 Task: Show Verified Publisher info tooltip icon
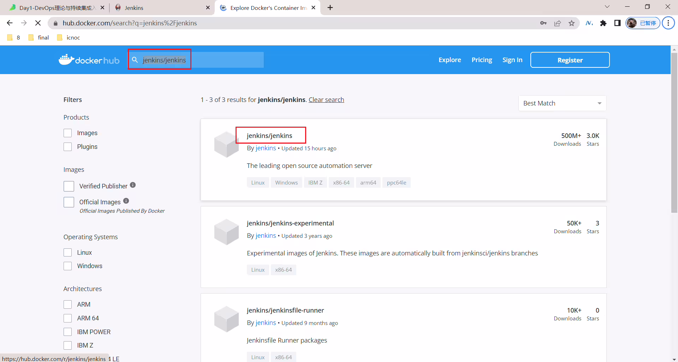(x=133, y=185)
